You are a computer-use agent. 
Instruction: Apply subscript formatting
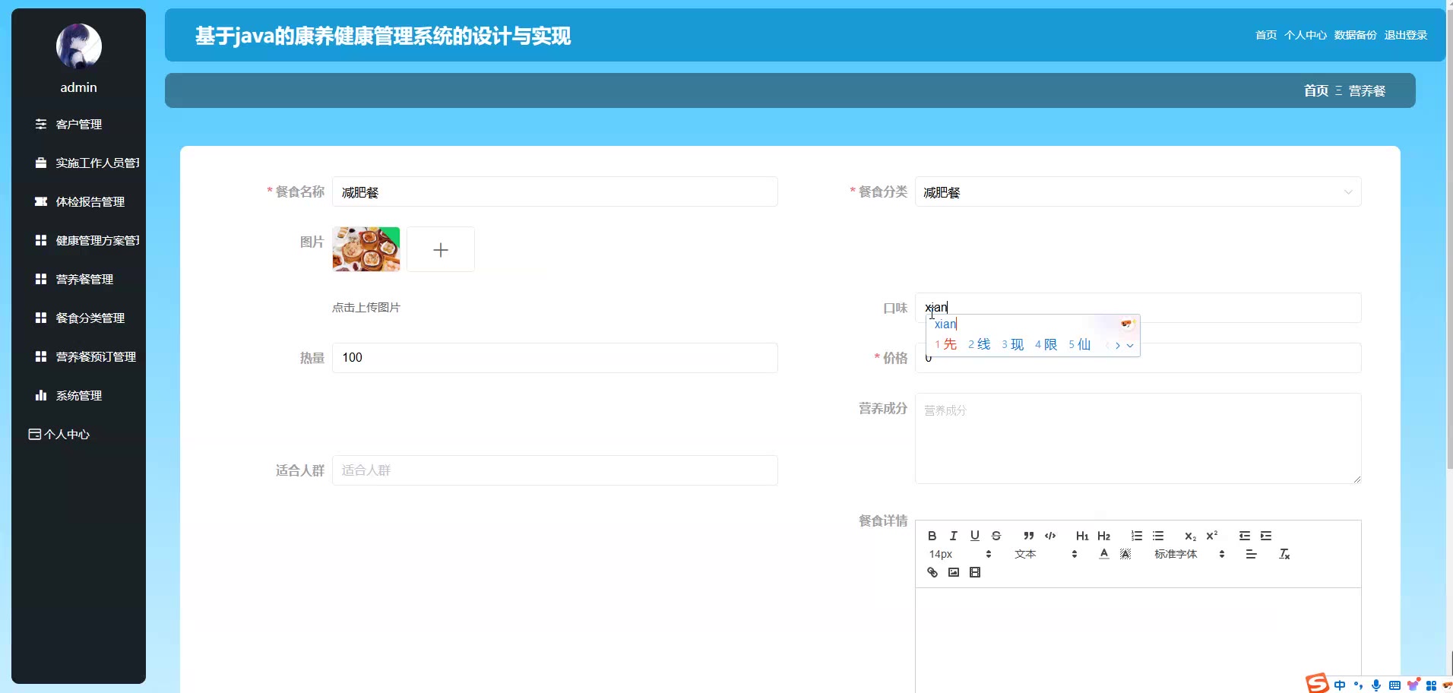click(x=1191, y=536)
